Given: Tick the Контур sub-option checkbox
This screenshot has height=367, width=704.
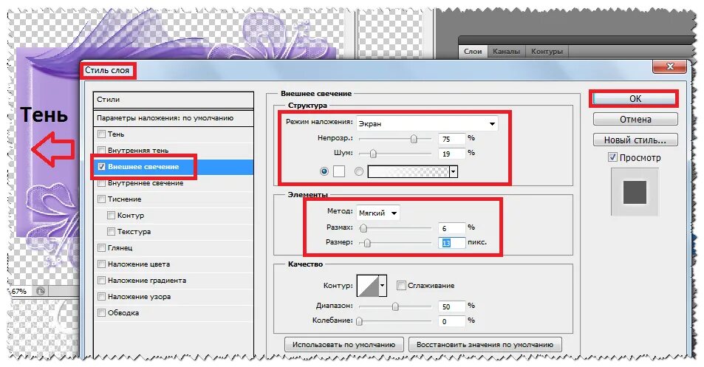Looking at the screenshot, I should click(x=112, y=216).
